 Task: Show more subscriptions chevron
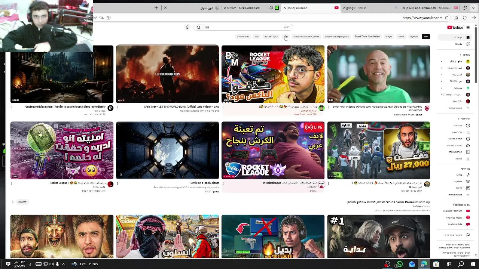coord(468,108)
